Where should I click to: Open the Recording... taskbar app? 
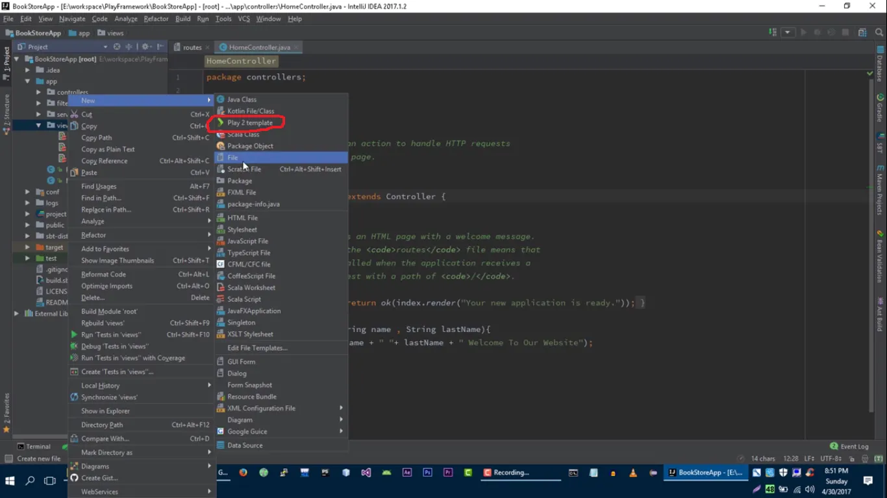tap(519, 473)
